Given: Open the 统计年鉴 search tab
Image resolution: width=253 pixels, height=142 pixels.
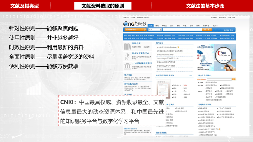Looking at the screenshot, I should [206, 26].
